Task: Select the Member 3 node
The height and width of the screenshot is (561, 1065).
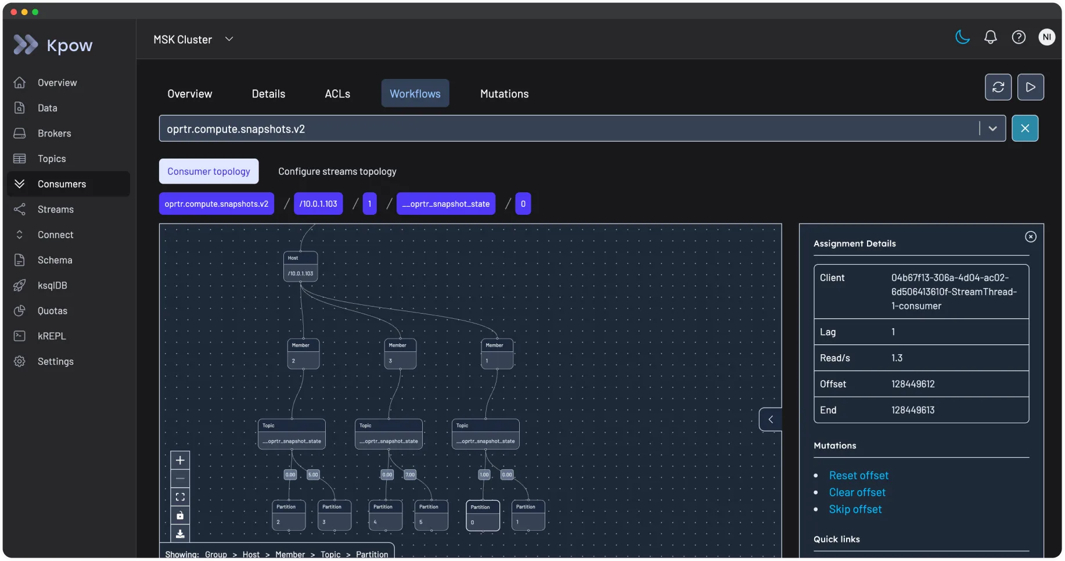Action: click(401, 354)
